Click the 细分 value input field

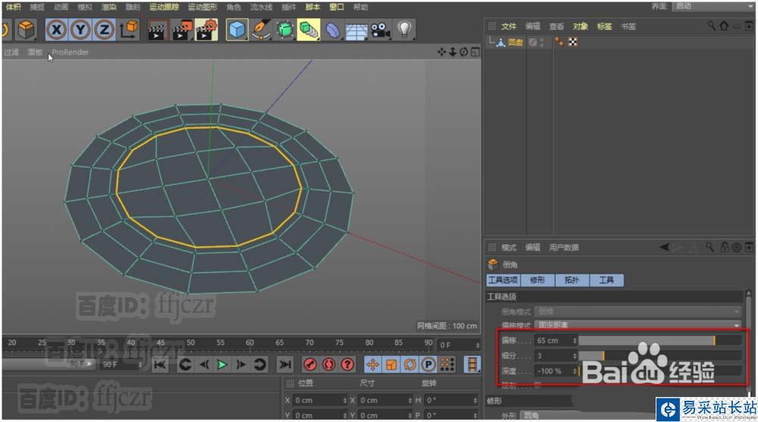pos(553,355)
